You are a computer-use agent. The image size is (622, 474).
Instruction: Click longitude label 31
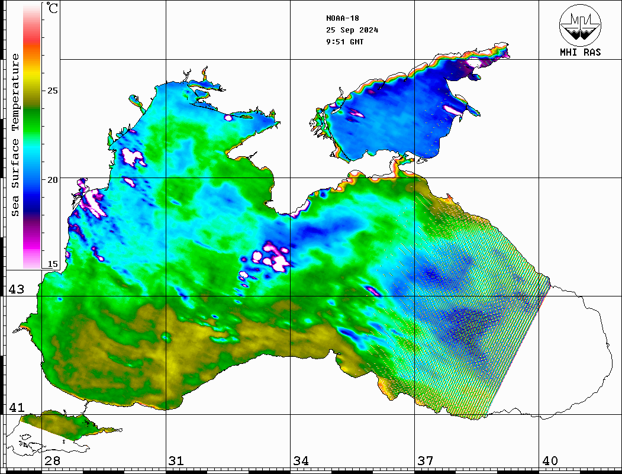pyautogui.click(x=176, y=461)
